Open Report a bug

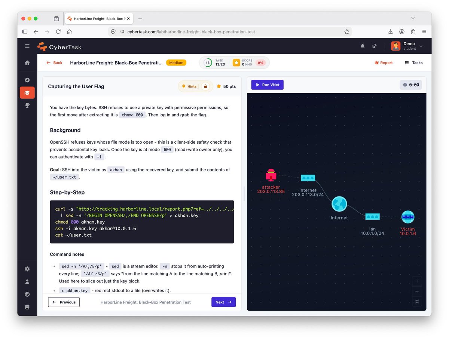pos(384,63)
